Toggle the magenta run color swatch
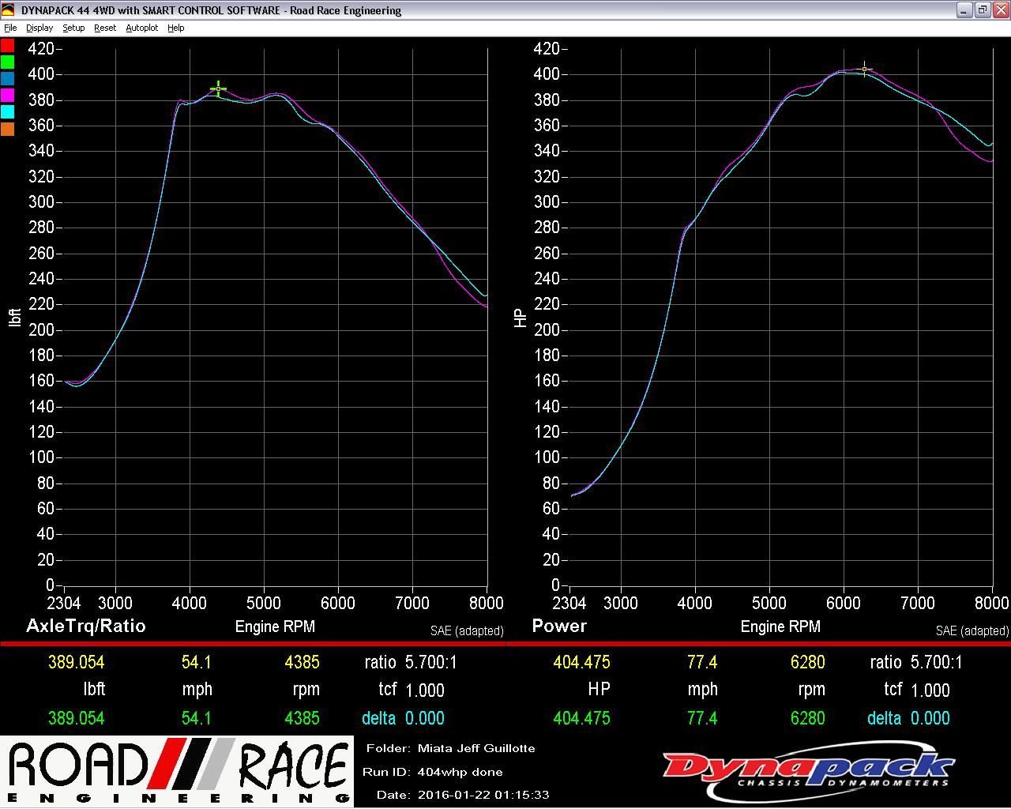 point(7,95)
